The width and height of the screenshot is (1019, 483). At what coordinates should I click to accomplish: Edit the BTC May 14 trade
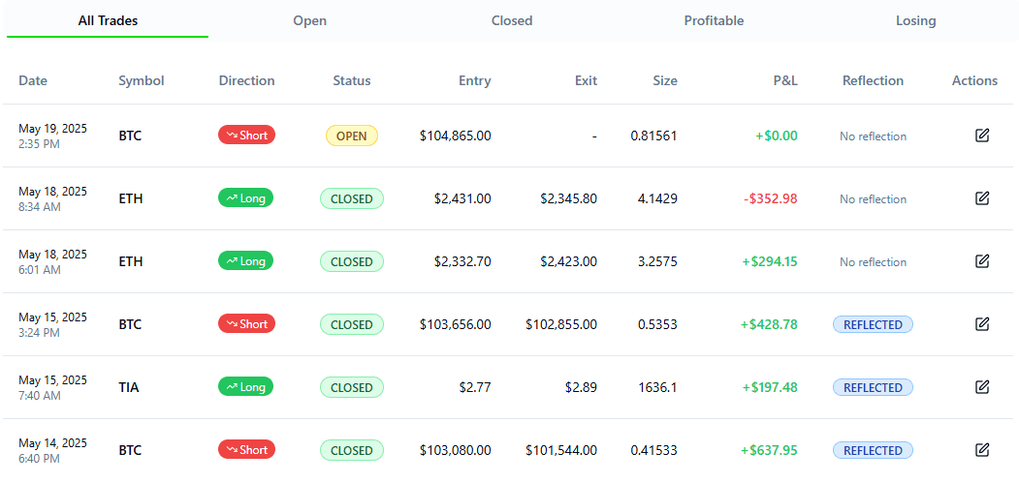point(982,450)
